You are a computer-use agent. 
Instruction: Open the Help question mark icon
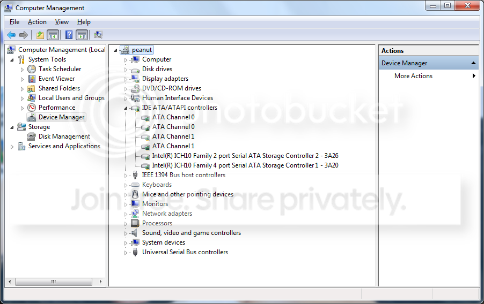click(x=69, y=35)
